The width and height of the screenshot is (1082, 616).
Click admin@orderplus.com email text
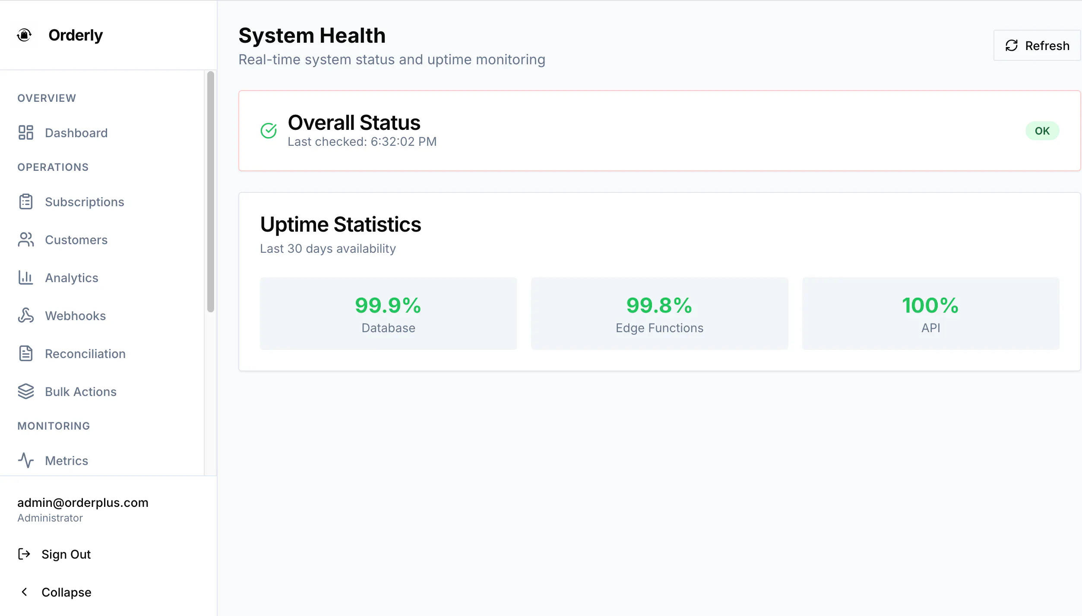coord(83,503)
